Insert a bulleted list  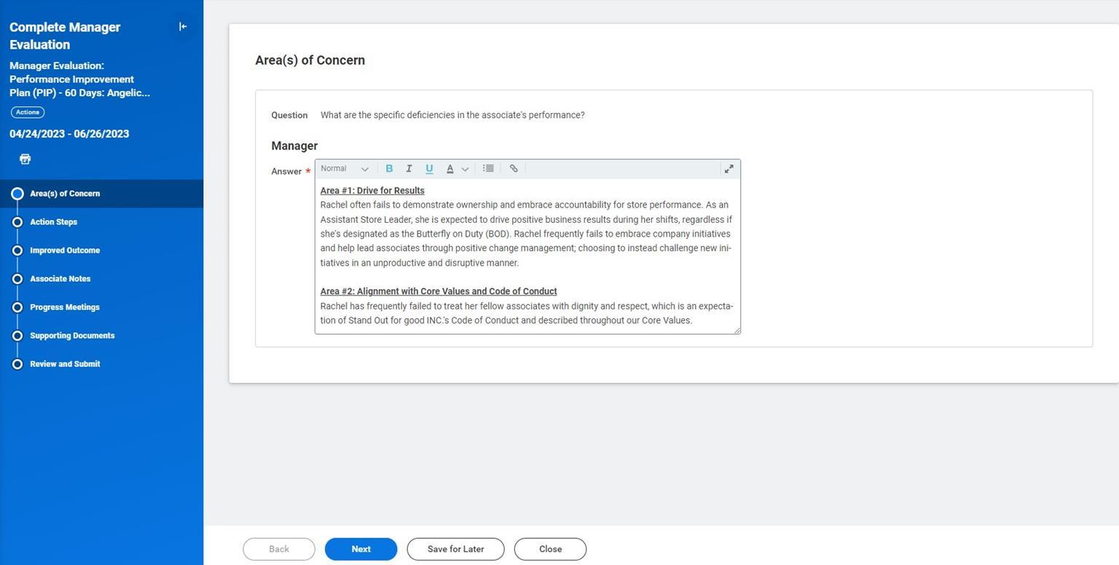pyautogui.click(x=488, y=168)
